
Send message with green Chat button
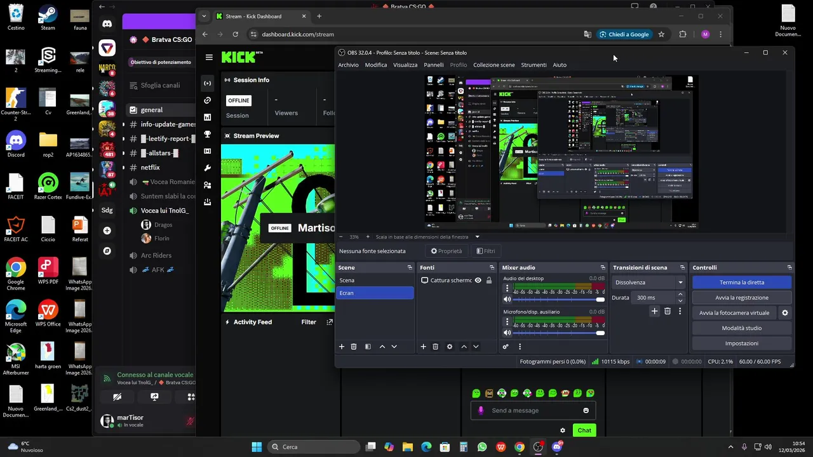[x=584, y=430]
